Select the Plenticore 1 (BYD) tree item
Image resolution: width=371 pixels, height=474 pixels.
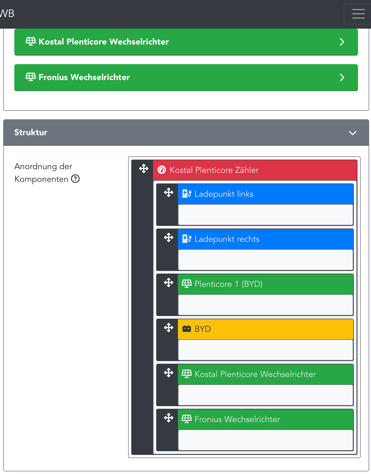(x=265, y=284)
